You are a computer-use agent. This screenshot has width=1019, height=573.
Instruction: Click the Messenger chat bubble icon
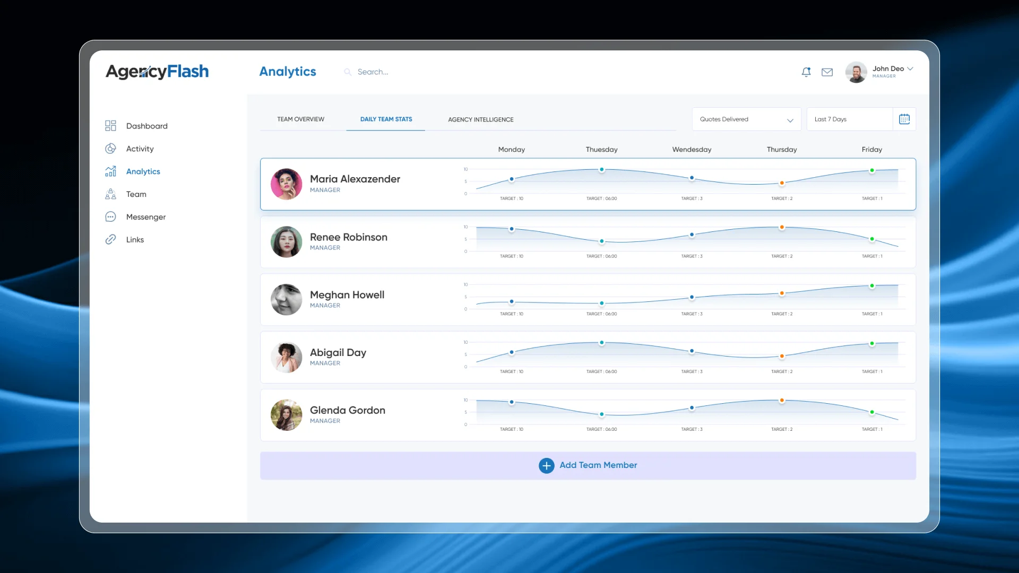(x=110, y=217)
